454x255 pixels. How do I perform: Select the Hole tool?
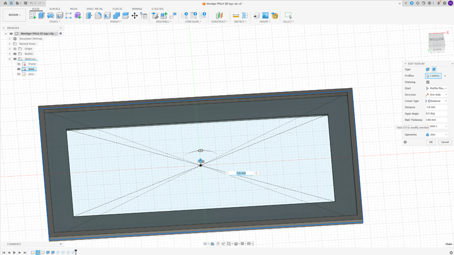click(60, 15)
